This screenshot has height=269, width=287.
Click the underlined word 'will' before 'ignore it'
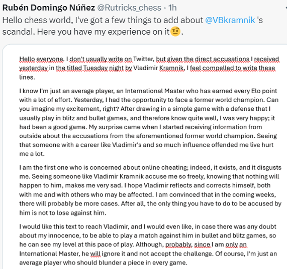(x=95, y=253)
